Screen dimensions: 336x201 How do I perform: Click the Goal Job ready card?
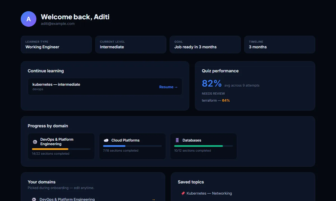205,44
